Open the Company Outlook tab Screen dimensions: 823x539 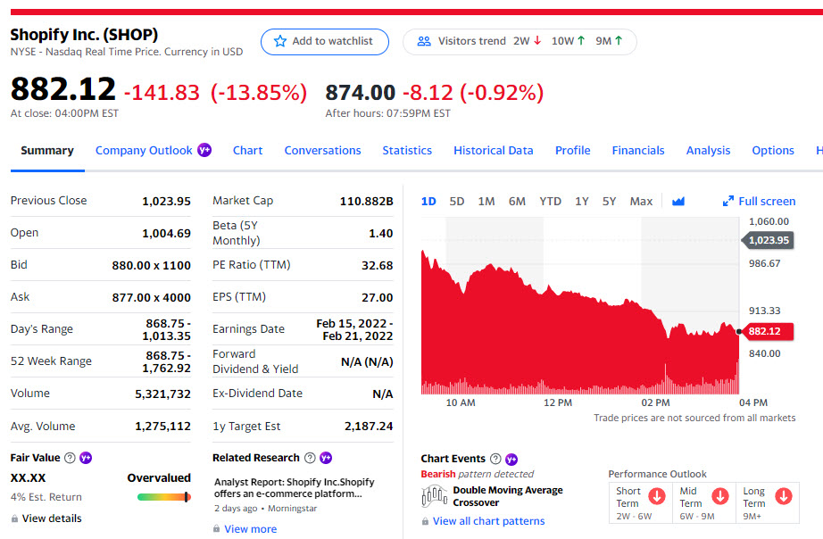point(144,151)
